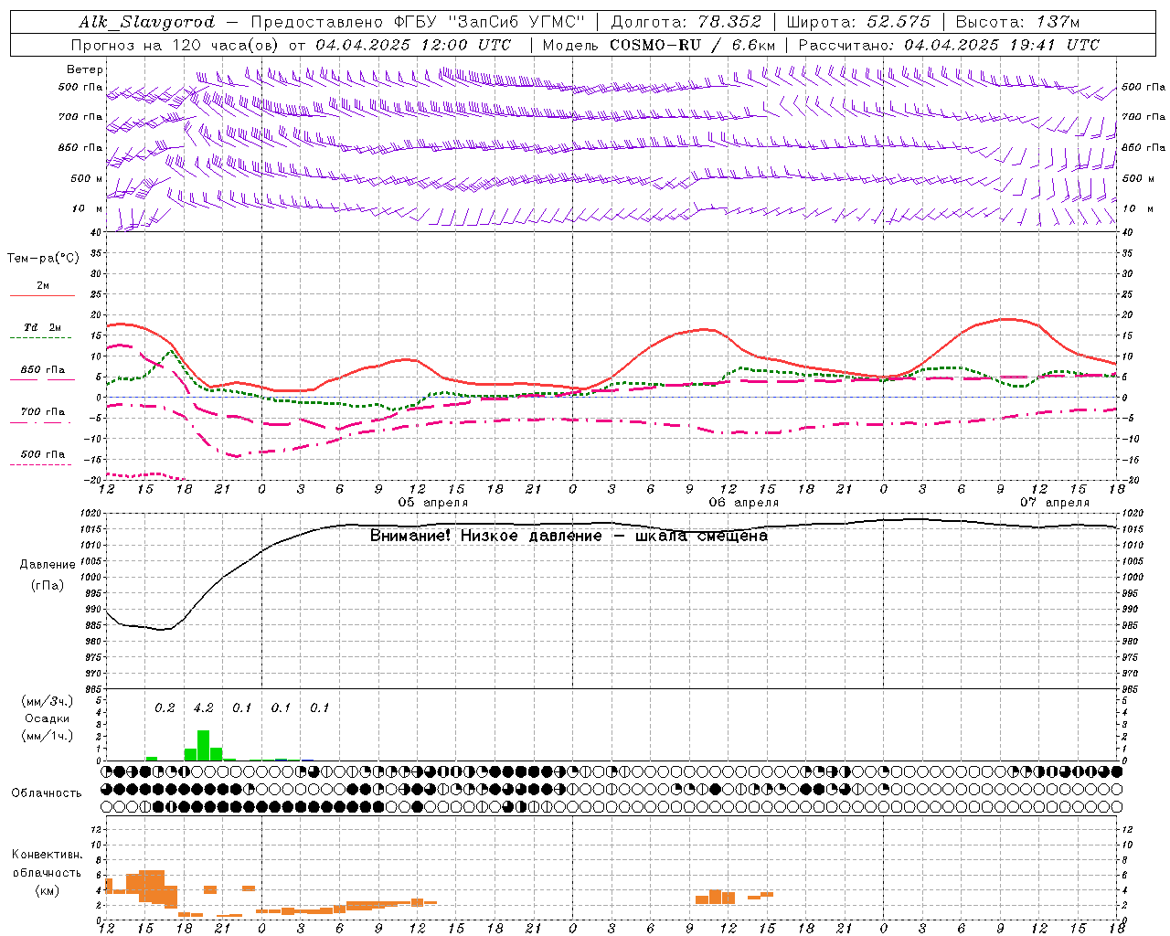Click the 07 апреля date label
The image size is (1170, 936).
pos(1055,503)
